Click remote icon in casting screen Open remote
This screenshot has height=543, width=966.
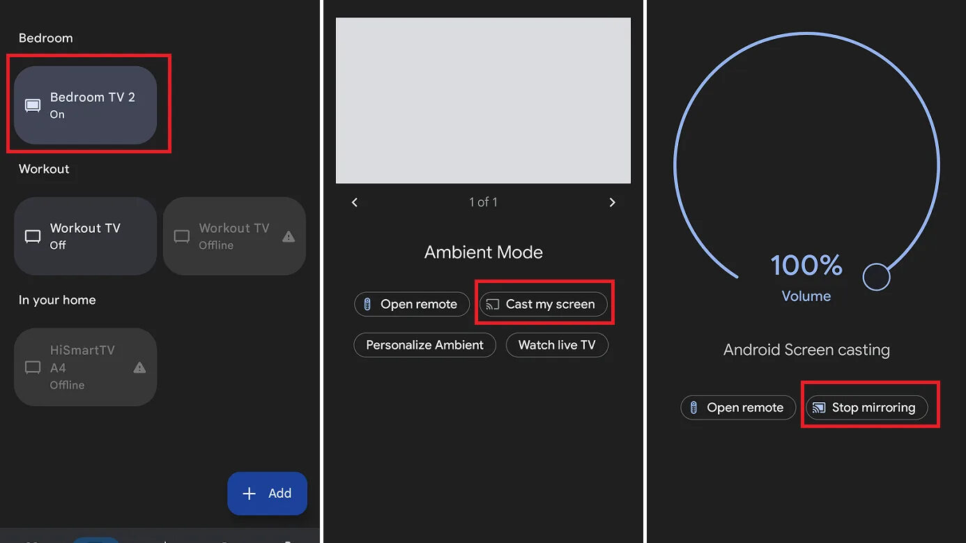pos(693,408)
